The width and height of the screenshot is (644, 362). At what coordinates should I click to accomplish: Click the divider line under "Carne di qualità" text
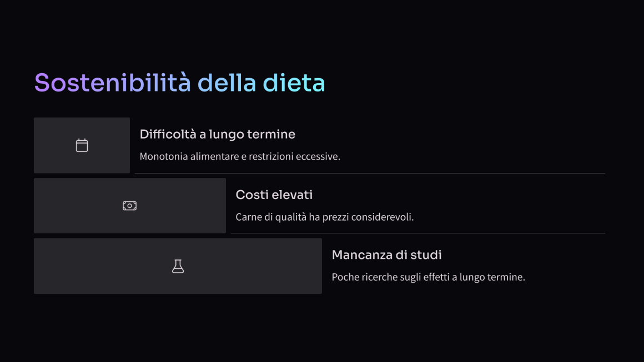click(x=417, y=233)
